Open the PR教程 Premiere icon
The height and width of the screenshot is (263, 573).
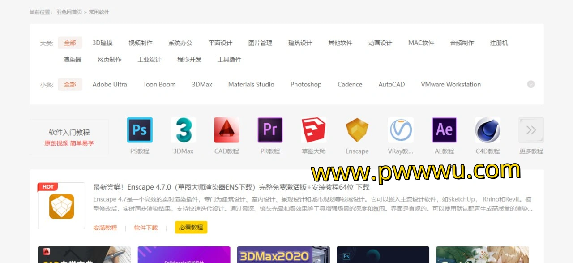point(270,130)
